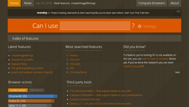
Task: Click the Firefox 61: 316 score bar
Action: (31, 101)
